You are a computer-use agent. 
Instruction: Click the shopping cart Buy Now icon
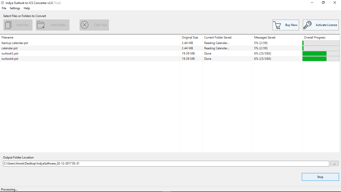pos(277,25)
